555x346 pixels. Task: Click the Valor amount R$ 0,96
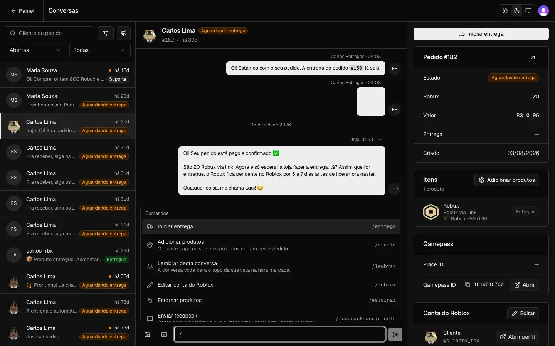point(528,115)
